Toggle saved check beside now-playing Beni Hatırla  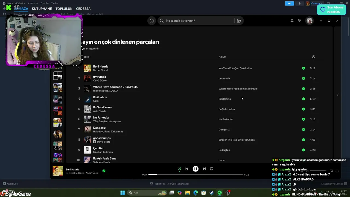(x=104, y=171)
